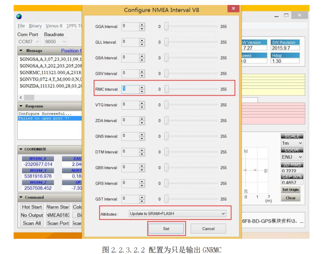Click the RMC Interval slider thumb
The height and width of the screenshot is (254, 324).
[166, 89]
